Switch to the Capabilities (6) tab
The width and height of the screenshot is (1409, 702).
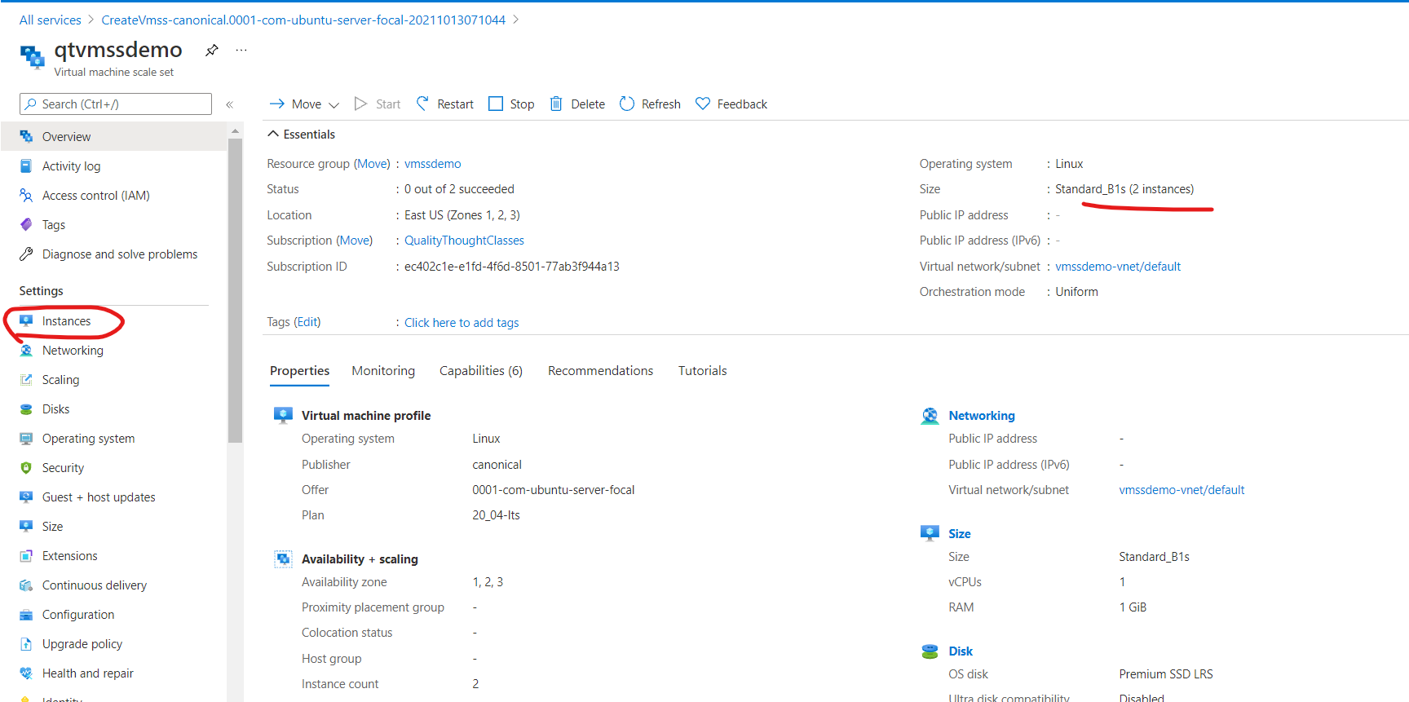[x=481, y=371]
